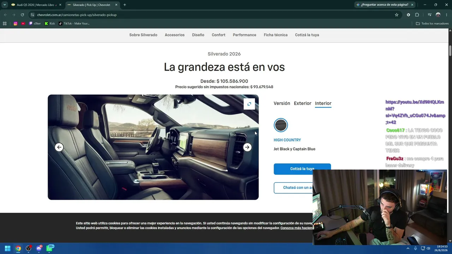Open a new browser tab
Image resolution: width=452 pixels, height=254 pixels.
click(x=125, y=5)
